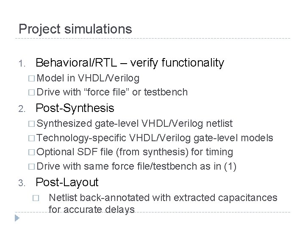The image size is (305, 229).
Task: Select the "Post-Layout" heading
Action: pos(67,182)
